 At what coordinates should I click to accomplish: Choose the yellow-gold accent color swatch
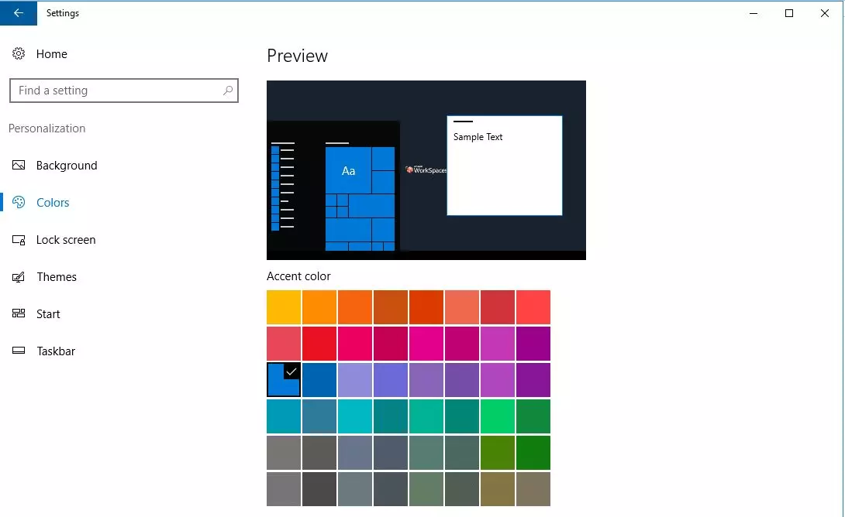(284, 307)
